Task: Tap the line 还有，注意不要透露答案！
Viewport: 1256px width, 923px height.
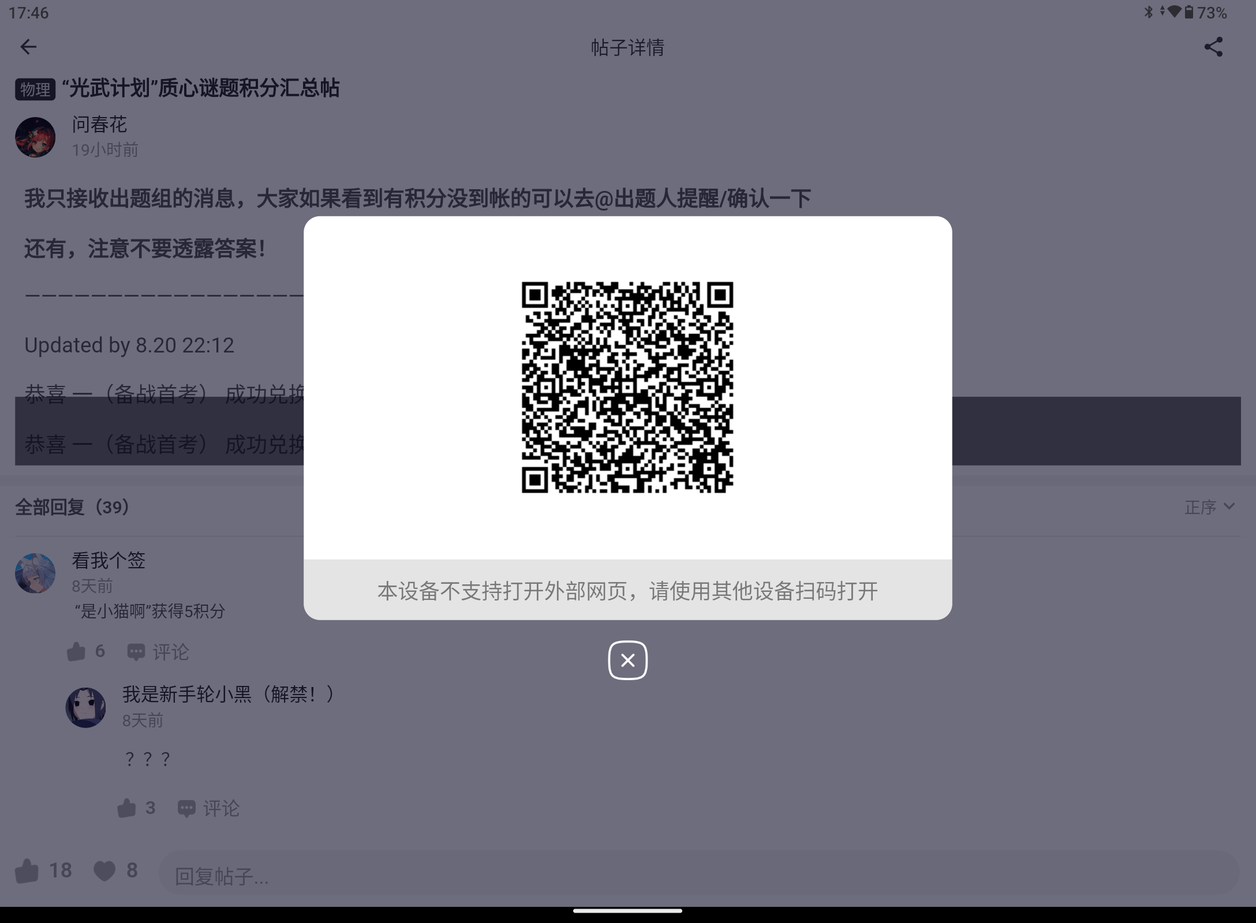Action: click(x=145, y=249)
